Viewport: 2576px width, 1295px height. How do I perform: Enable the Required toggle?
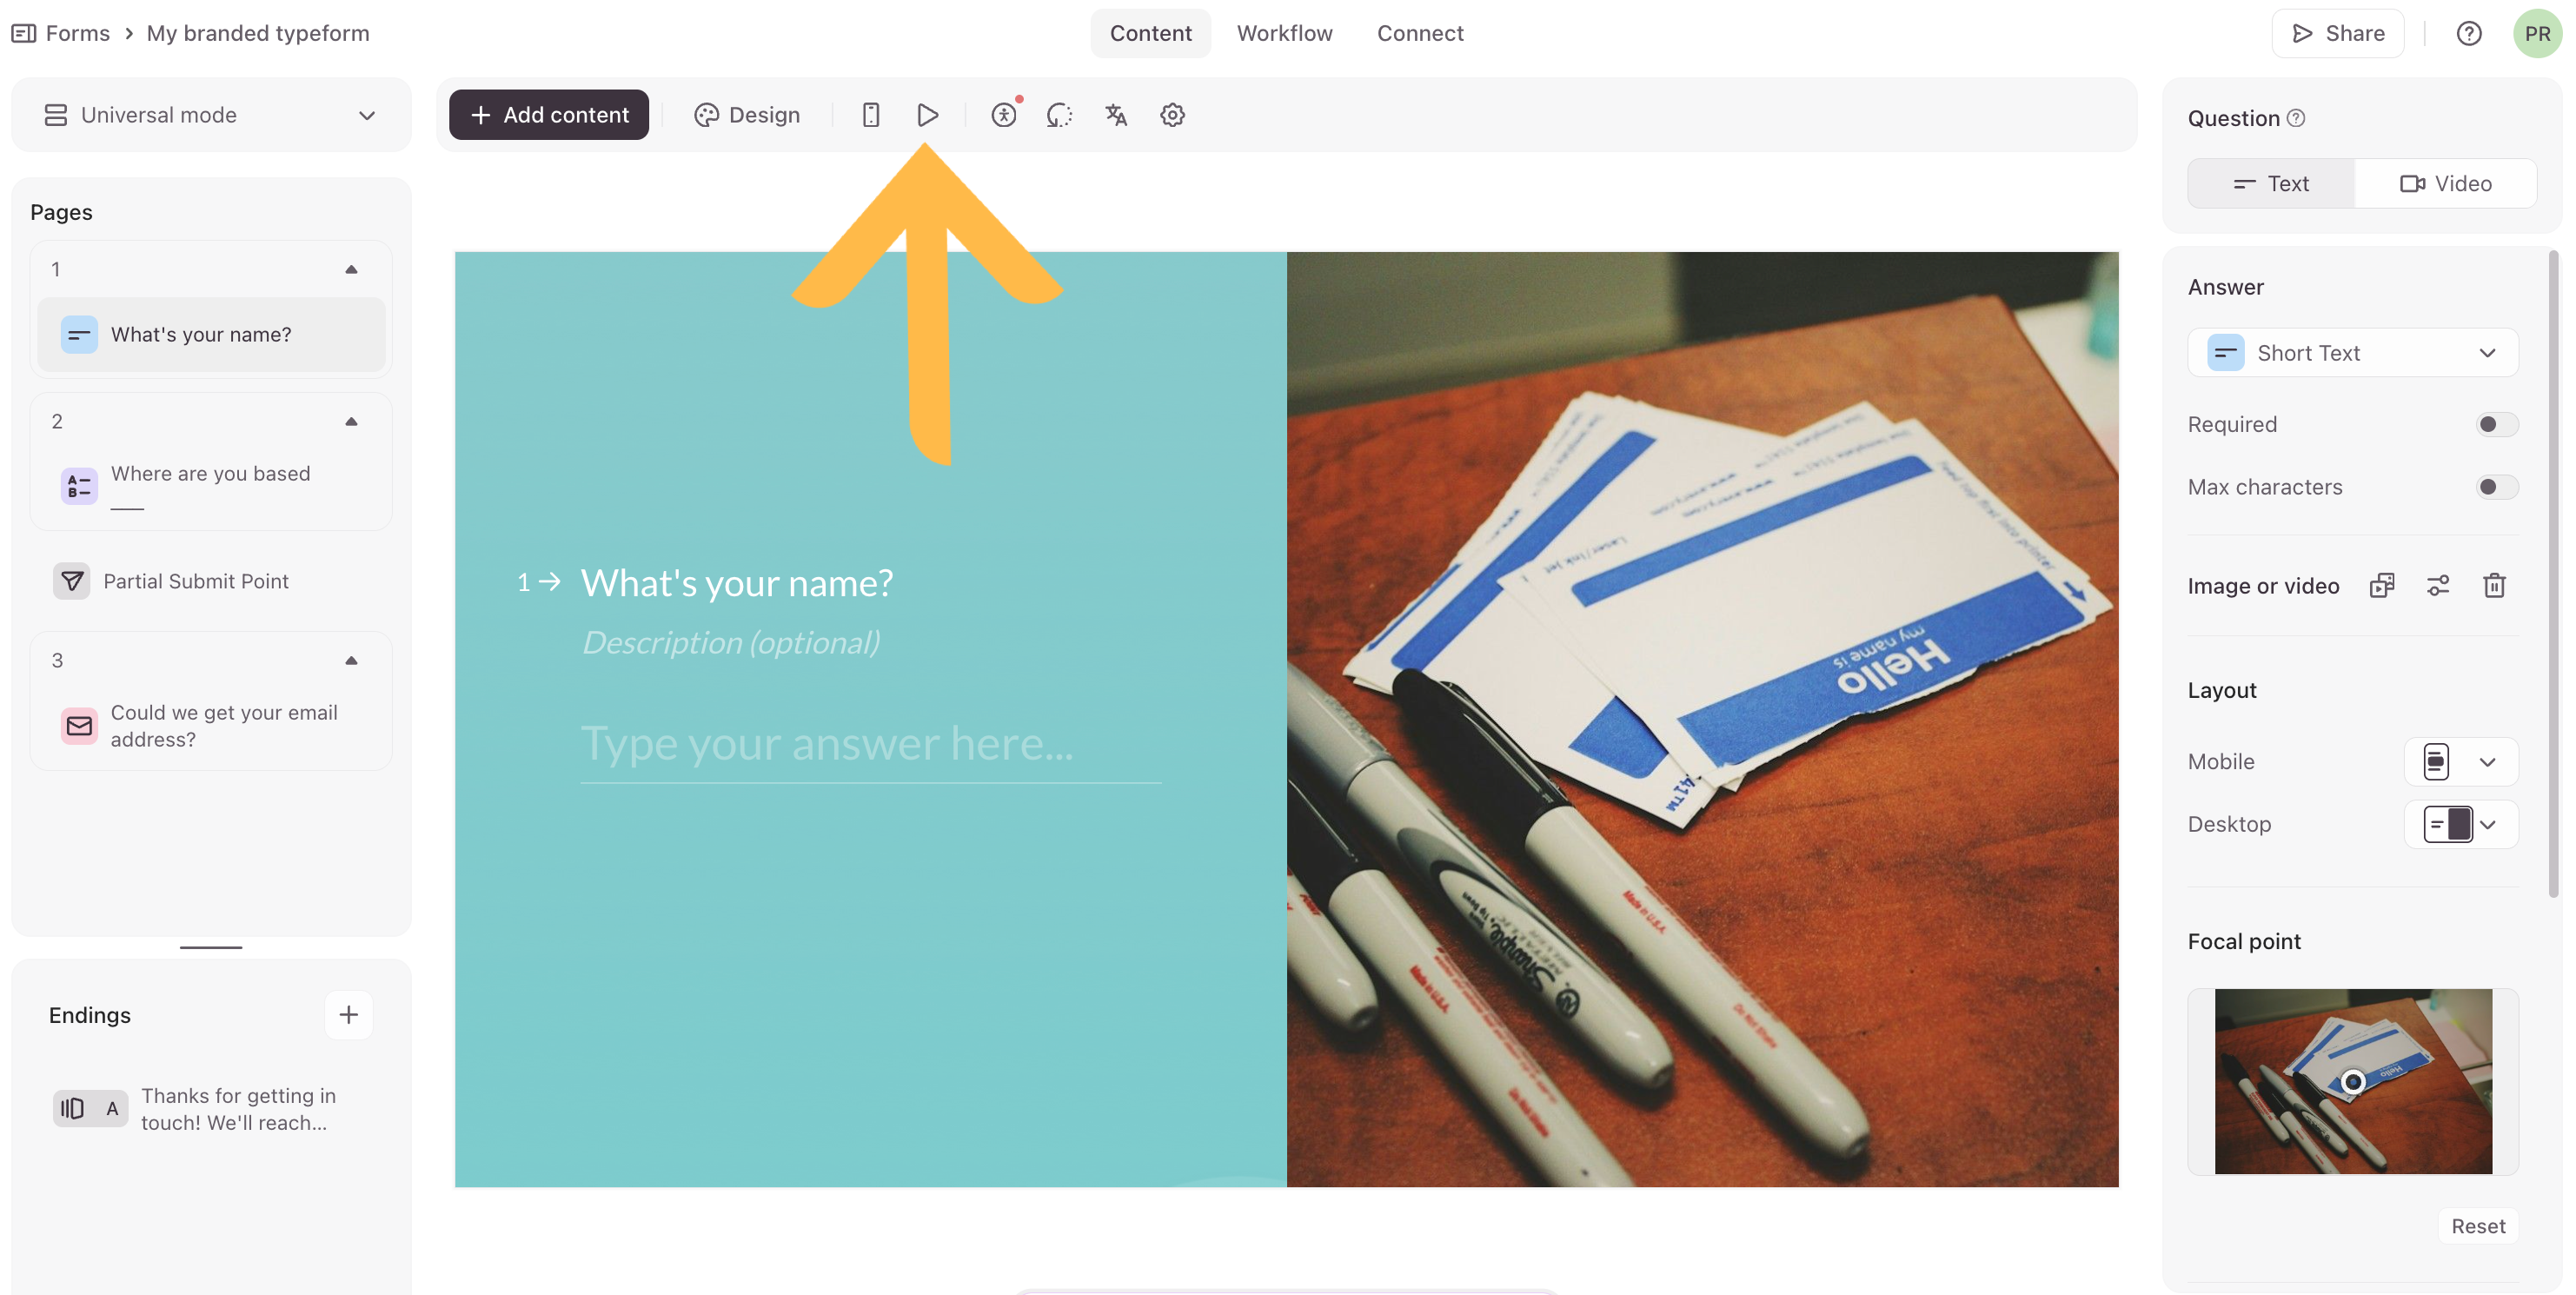pyautogui.click(x=2496, y=425)
